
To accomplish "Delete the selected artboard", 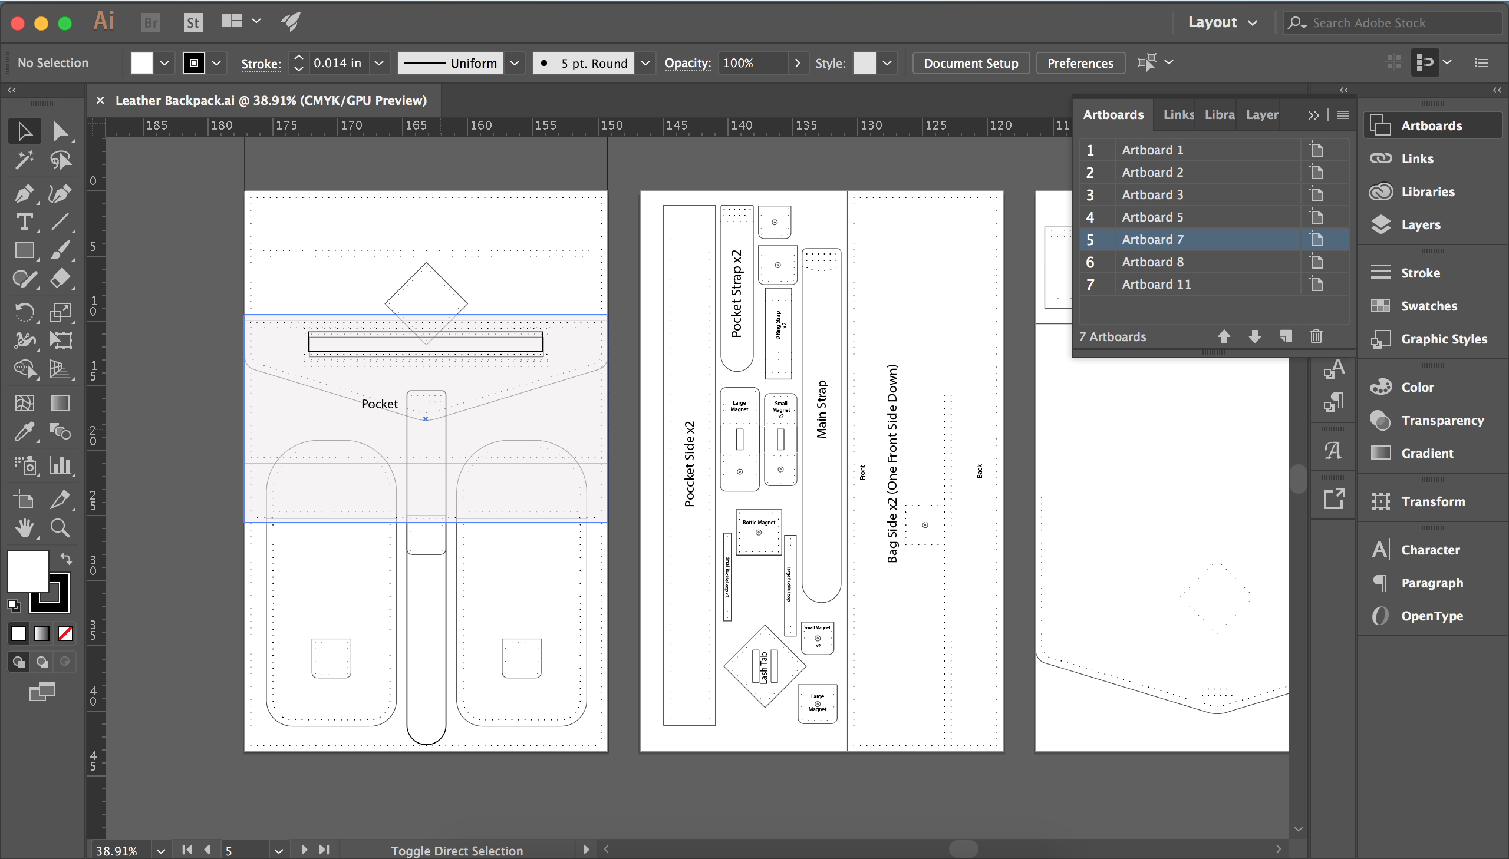I will pos(1316,336).
